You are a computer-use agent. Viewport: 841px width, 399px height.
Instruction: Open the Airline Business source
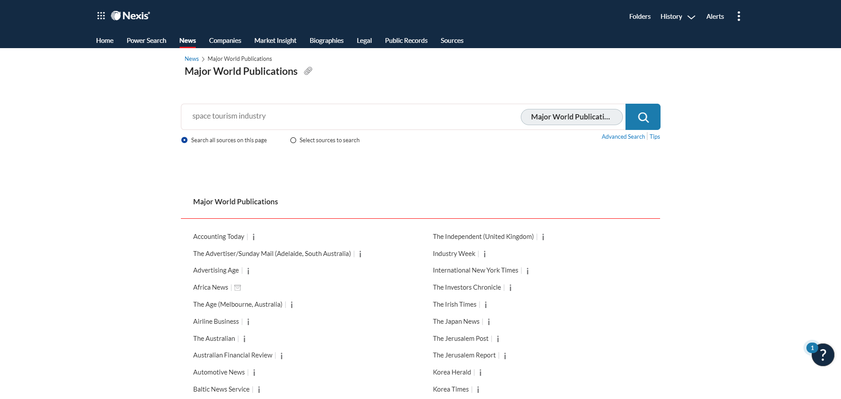point(216,322)
